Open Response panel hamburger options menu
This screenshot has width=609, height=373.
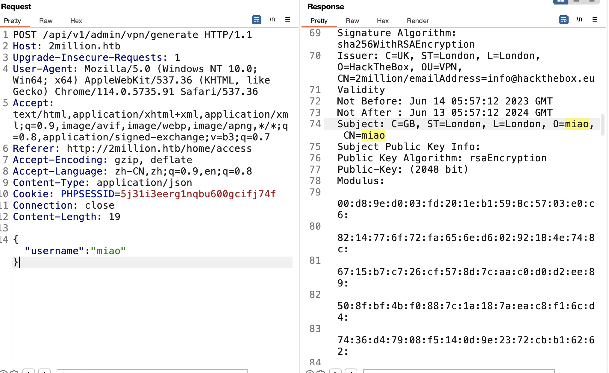595,20
